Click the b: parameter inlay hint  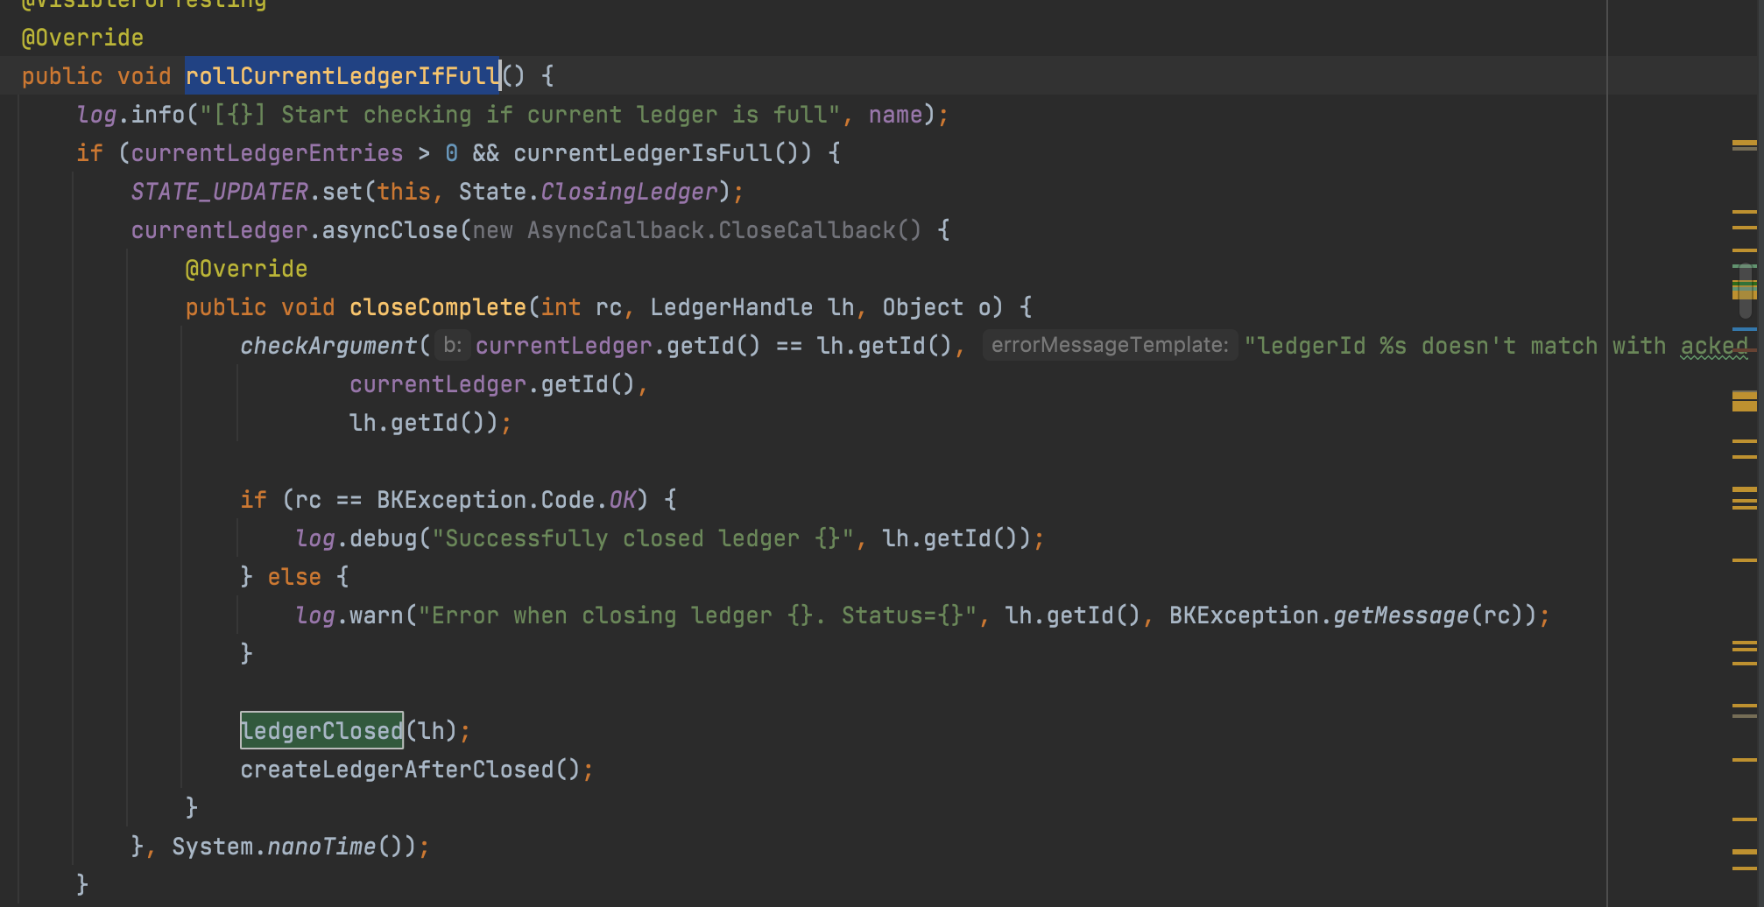(x=452, y=345)
